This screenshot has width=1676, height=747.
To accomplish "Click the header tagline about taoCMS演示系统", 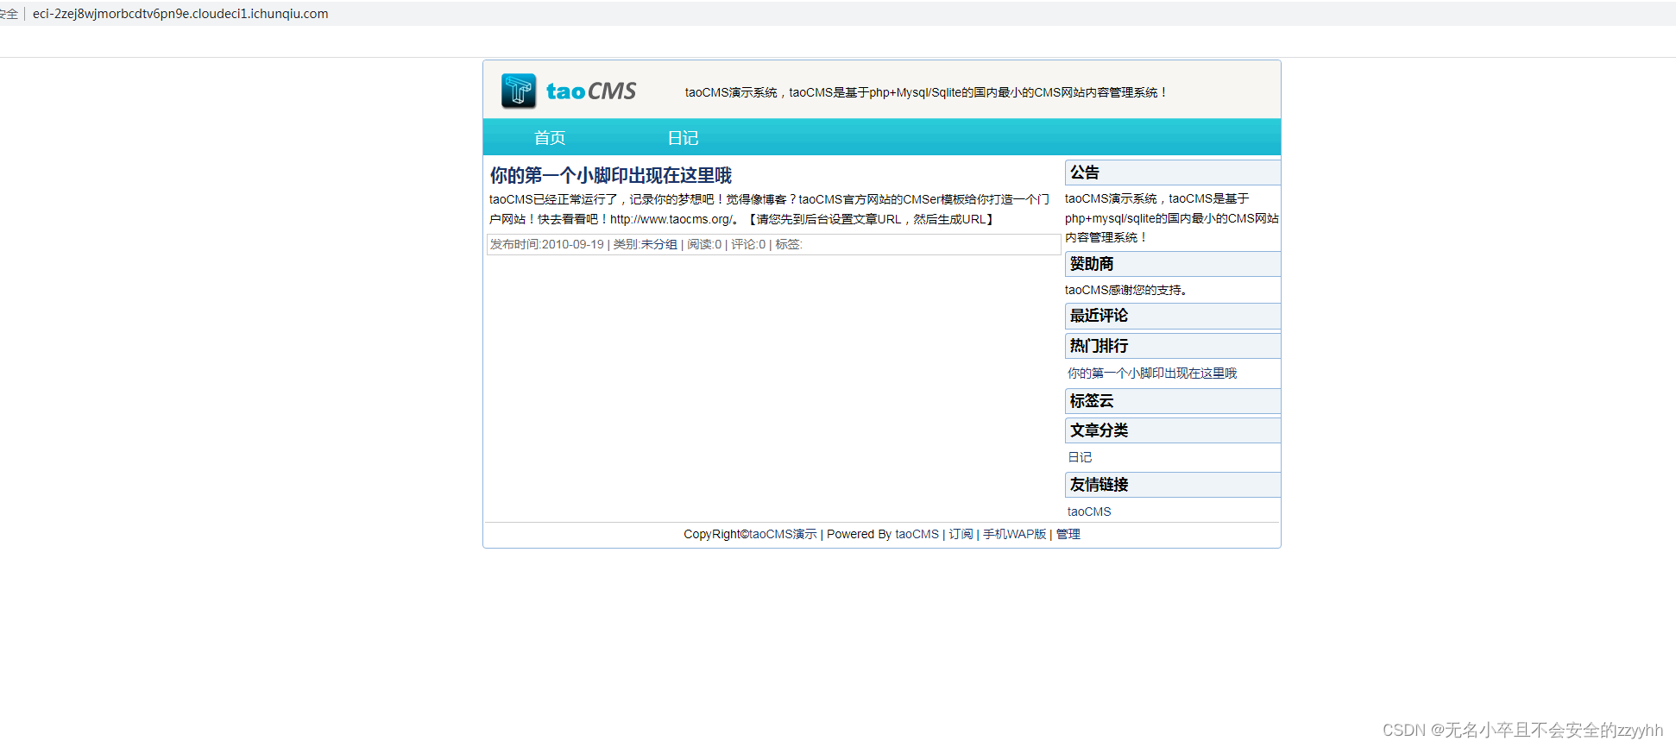I will click(927, 92).
